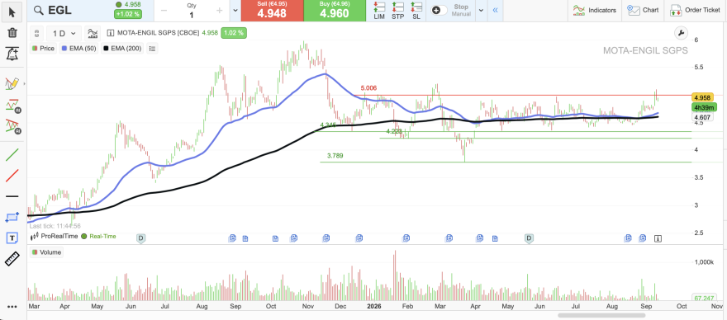Open the indicator list settings icon
The image size is (727, 320).
pyautogui.click(x=152, y=48)
